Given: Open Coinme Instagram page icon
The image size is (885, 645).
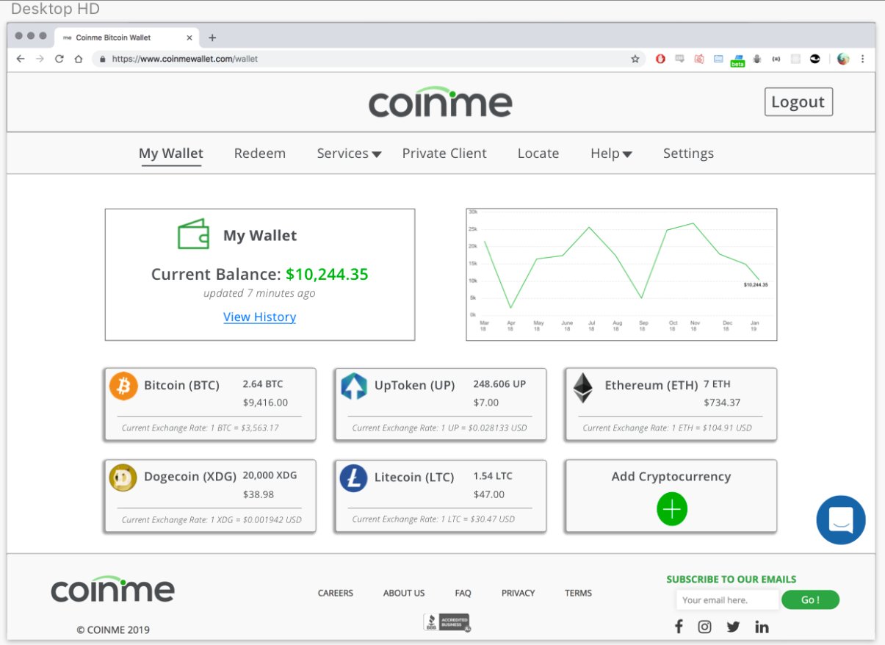Looking at the screenshot, I should click(x=705, y=627).
